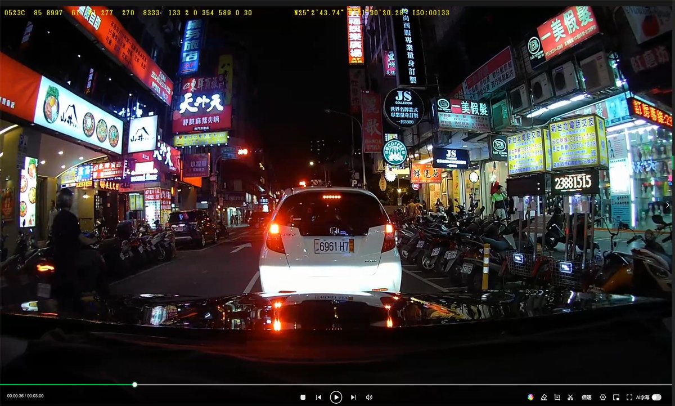Click the crop video icon
The height and width of the screenshot is (406, 675).
tap(557, 397)
